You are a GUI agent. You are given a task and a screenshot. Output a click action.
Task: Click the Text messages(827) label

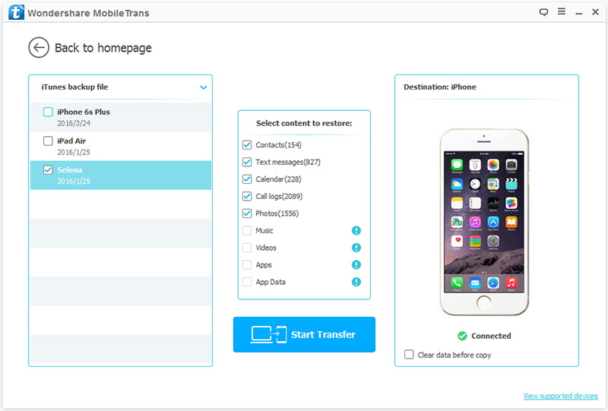pyautogui.click(x=288, y=162)
